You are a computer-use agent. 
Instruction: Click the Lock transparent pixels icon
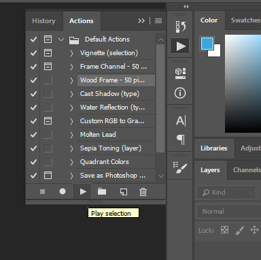point(224,230)
